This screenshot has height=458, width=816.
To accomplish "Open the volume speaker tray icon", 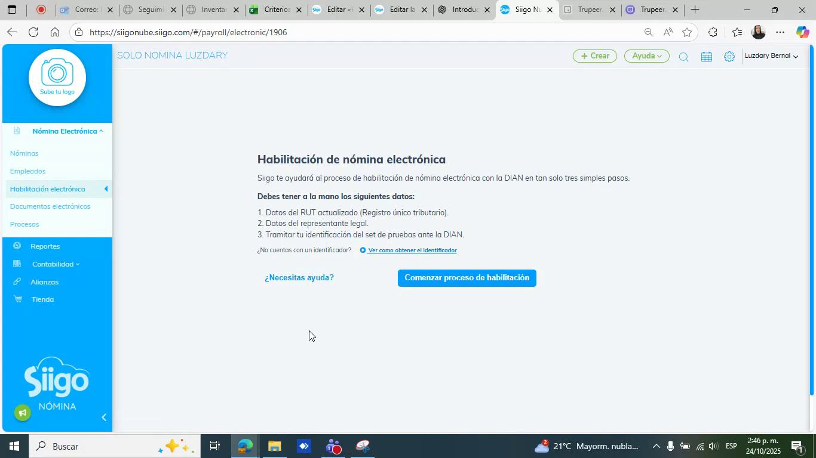I will [x=713, y=446].
